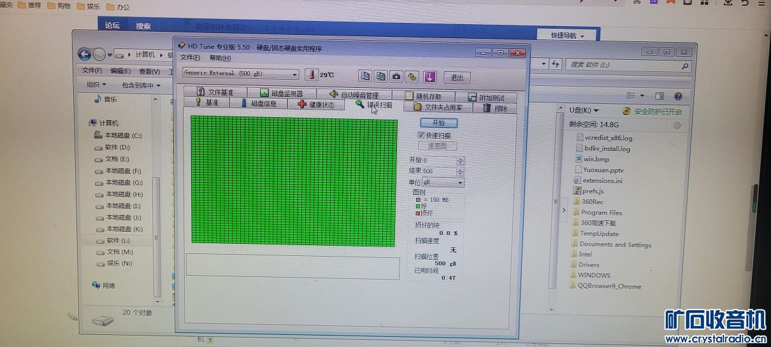Click the help question mark icon in Explorer
This screenshot has height=347, width=771.
[x=678, y=96]
